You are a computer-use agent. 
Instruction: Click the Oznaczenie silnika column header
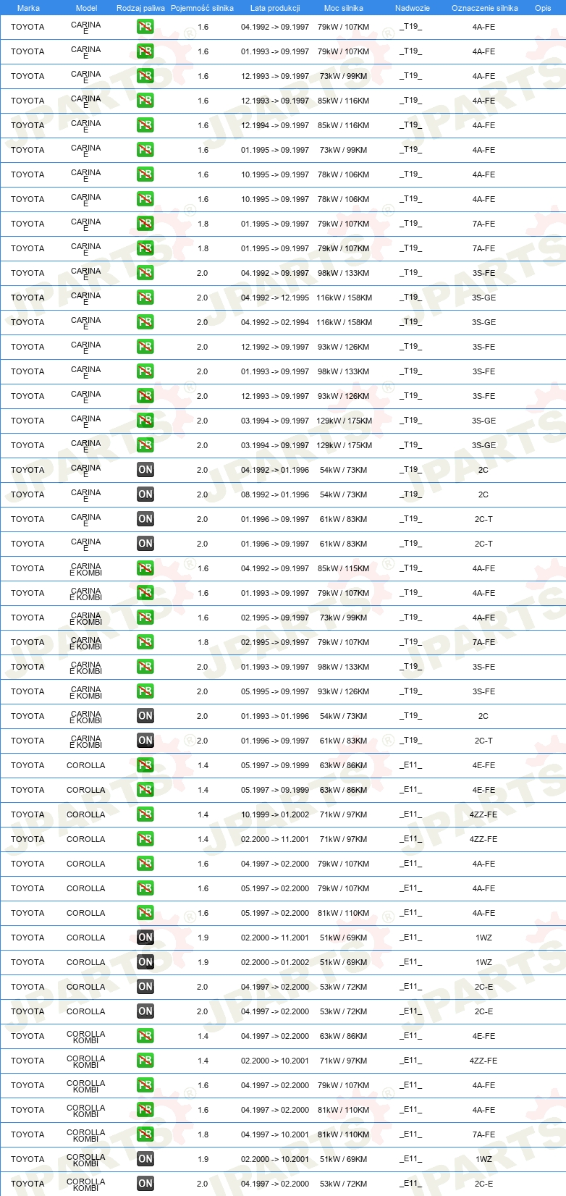pos(485,8)
